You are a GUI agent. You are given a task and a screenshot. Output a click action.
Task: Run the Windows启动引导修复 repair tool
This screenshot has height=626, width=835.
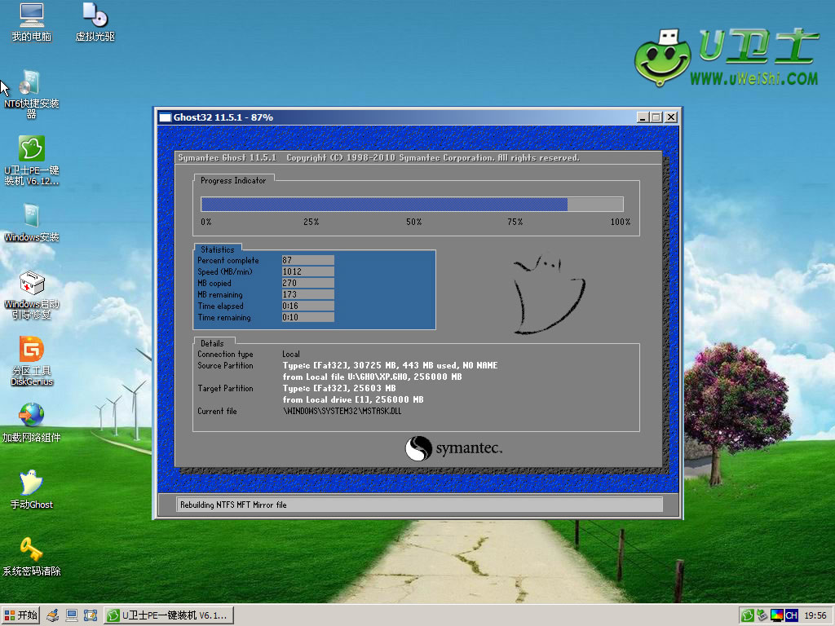(30, 292)
